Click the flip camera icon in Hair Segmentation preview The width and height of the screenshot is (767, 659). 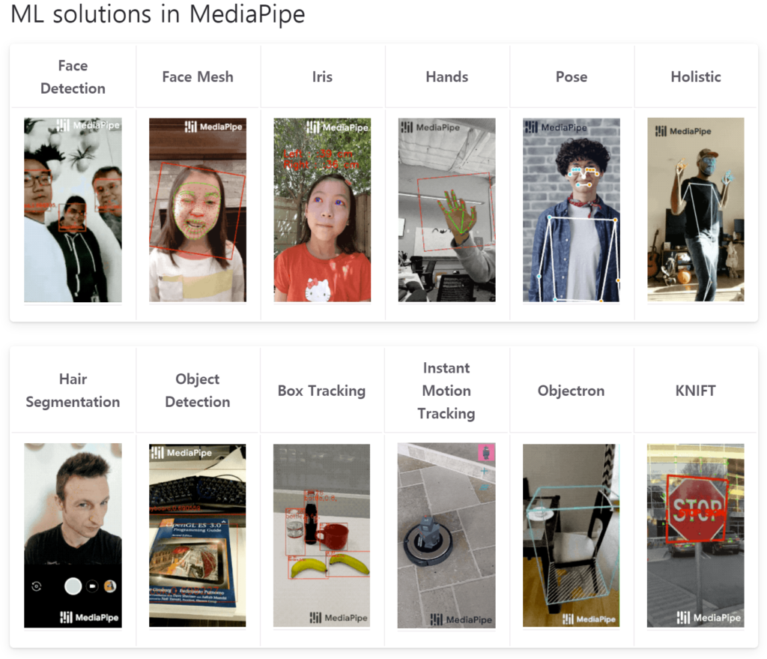pos(37,586)
